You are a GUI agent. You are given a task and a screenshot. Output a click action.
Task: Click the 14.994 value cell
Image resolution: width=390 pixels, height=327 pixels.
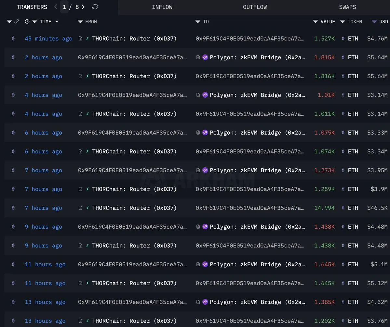coord(324,208)
